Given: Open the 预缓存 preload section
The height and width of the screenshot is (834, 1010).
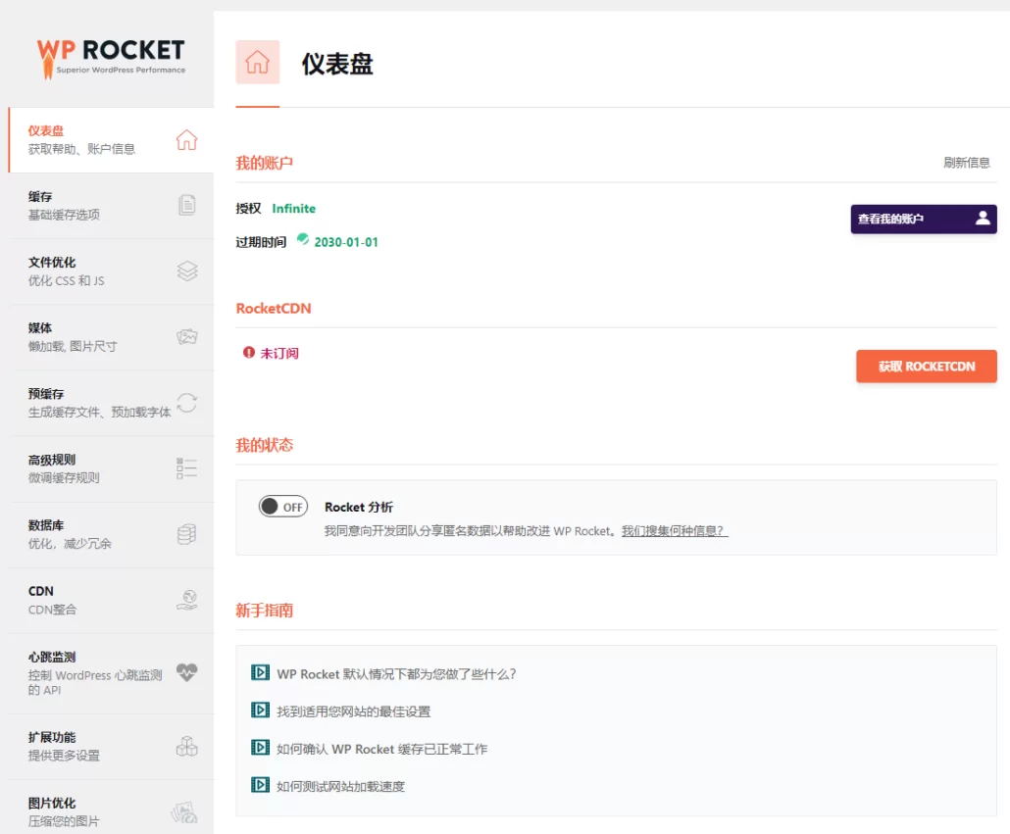Looking at the screenshot, I should click(111, 403).
